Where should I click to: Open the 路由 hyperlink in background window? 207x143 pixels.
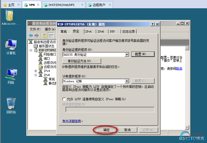tap(179, 69)
